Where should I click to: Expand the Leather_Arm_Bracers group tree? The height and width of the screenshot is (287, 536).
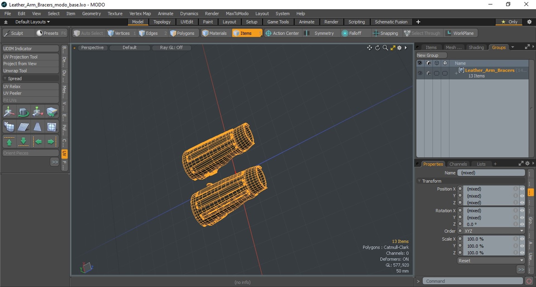pos(456,73)
